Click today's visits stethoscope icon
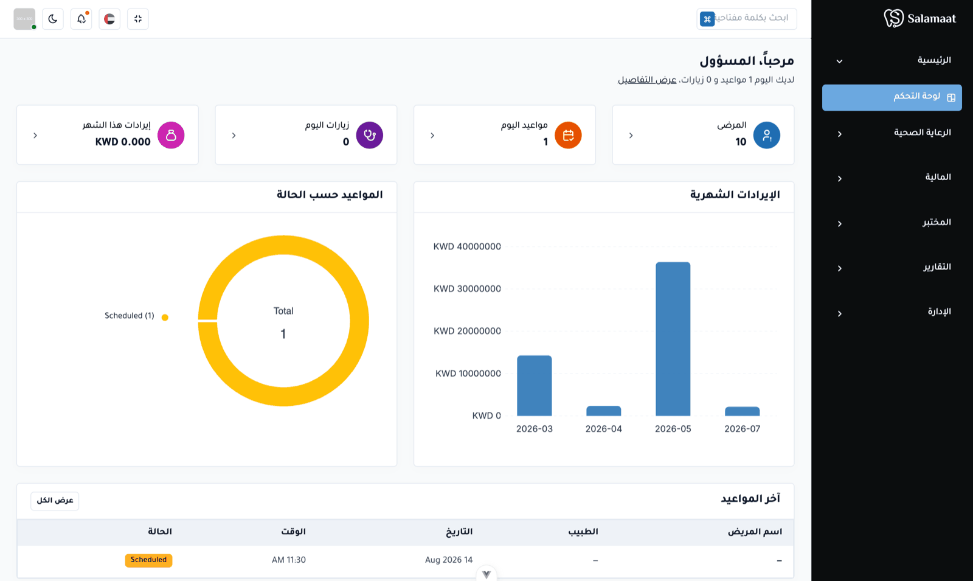Viewport: 973px width, 581px height. 370,135
